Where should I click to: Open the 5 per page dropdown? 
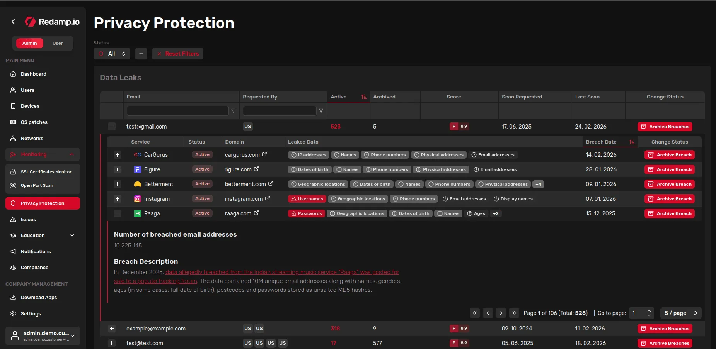(680, 313)
